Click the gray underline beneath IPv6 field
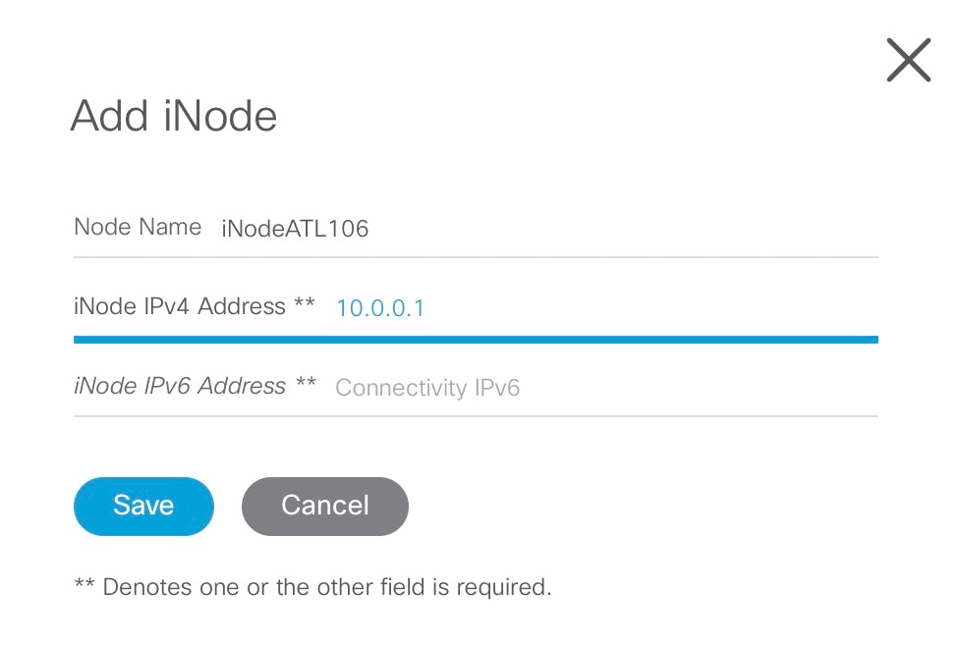The width and height of the screenshot is (961, 645). coord(476,416)
